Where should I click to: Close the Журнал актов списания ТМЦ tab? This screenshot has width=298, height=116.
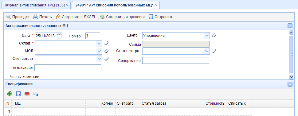[x=67, y=6]
